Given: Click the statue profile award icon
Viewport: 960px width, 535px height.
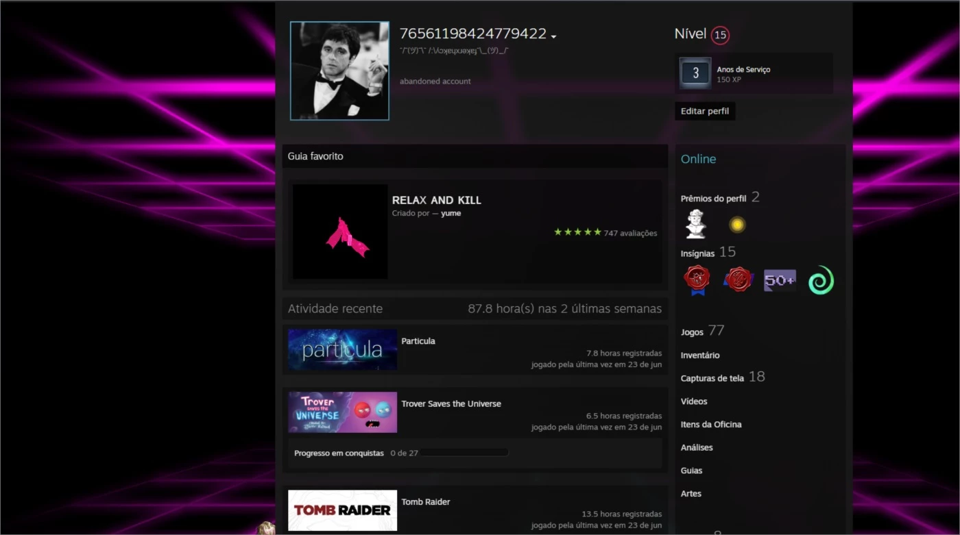Looking at the screenshot, I should tap(696, 224).
